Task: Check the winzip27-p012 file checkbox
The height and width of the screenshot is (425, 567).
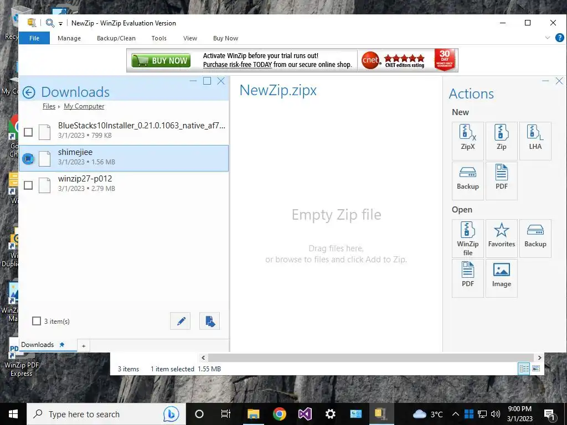Action: point(28,185)
